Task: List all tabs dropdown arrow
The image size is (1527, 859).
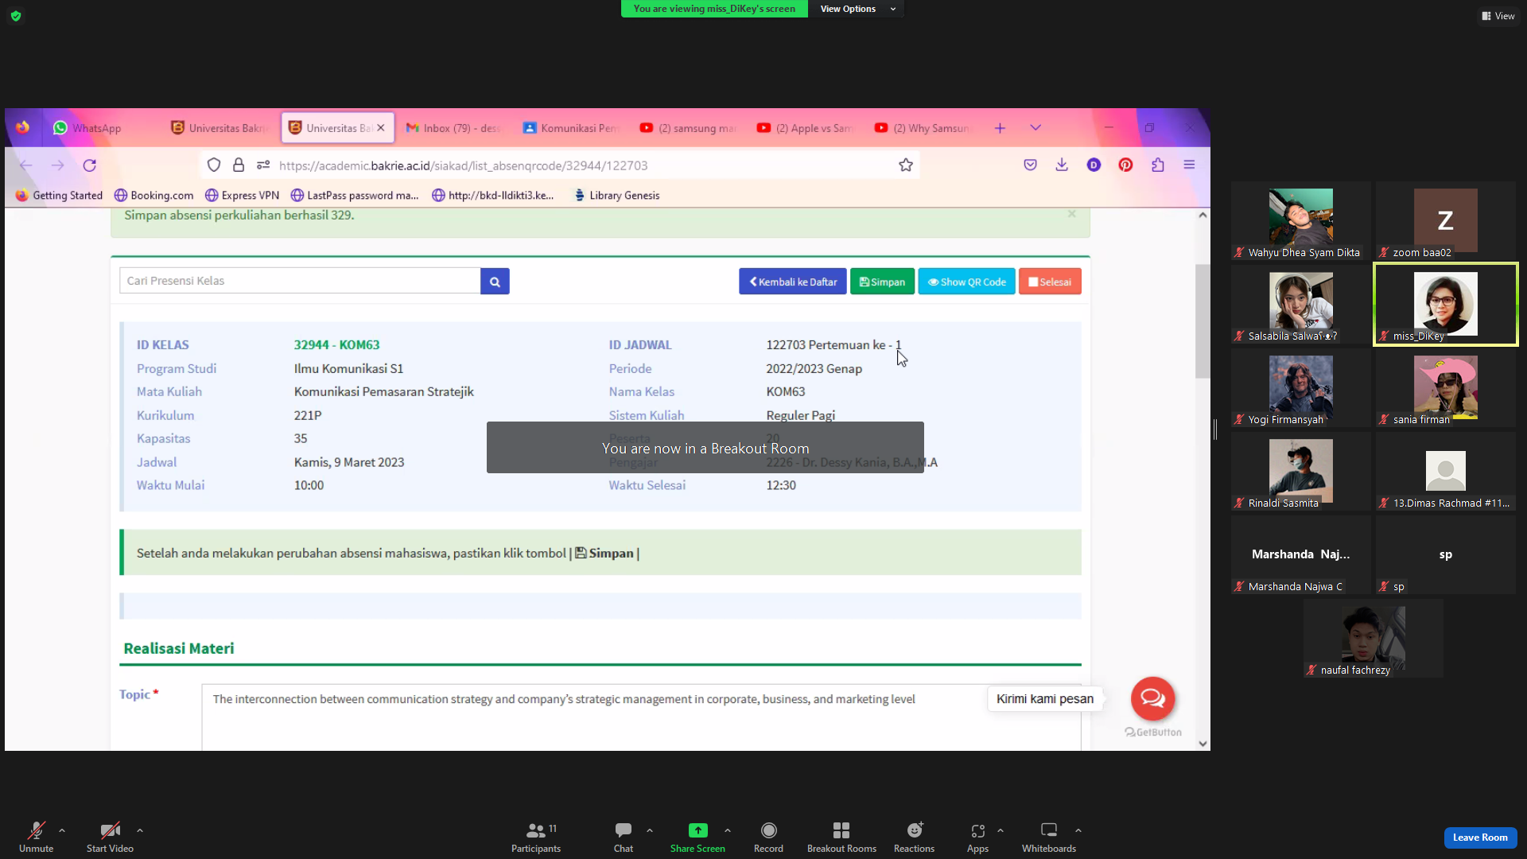Action: click(x=1035, y=128)
